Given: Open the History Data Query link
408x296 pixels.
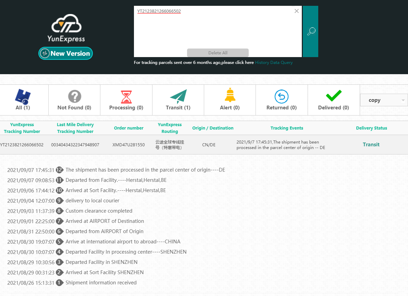Looking at the screenshot, I should (x=274, y=63).
